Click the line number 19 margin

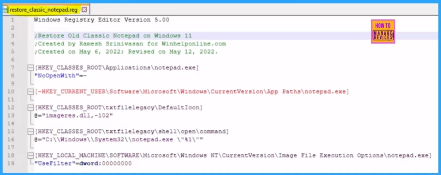tap(11, 163)
